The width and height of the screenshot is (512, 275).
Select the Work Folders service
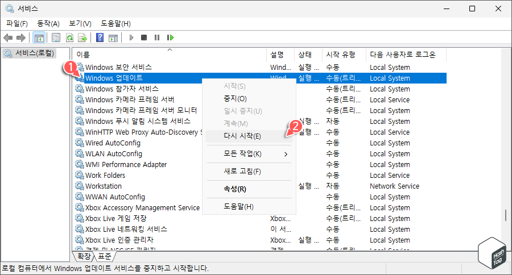(260, 175)
